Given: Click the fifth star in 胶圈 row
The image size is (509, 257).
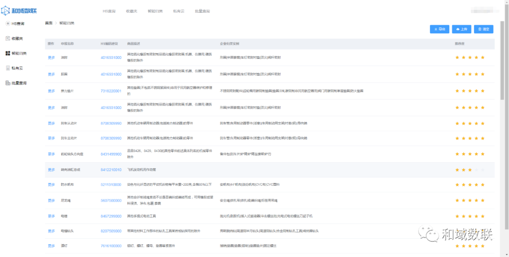Looking at the screenshot, I should coord(483,74).
